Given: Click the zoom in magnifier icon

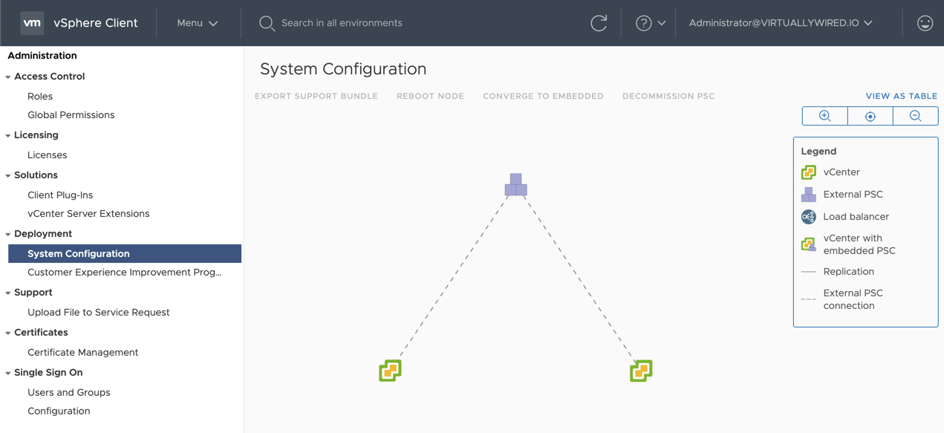Looking at the screenshot, I should 824,116.
